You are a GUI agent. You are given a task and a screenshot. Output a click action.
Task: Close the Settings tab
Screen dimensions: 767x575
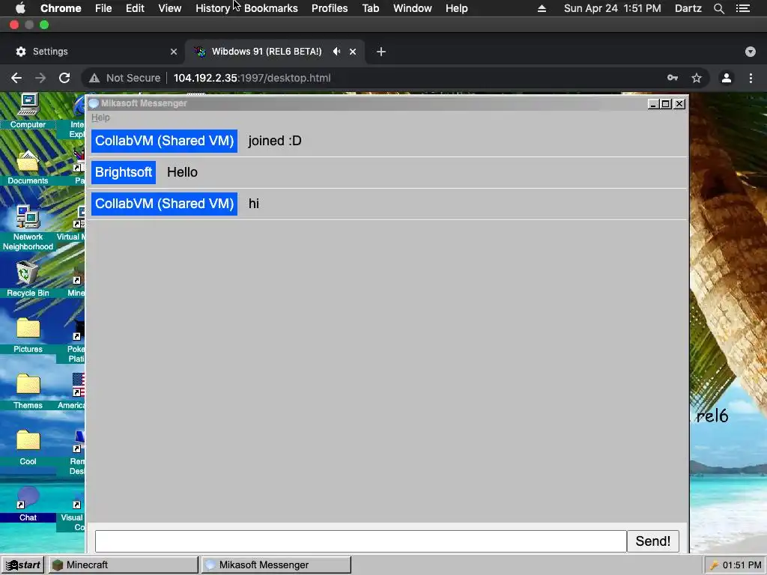[174, 52]
